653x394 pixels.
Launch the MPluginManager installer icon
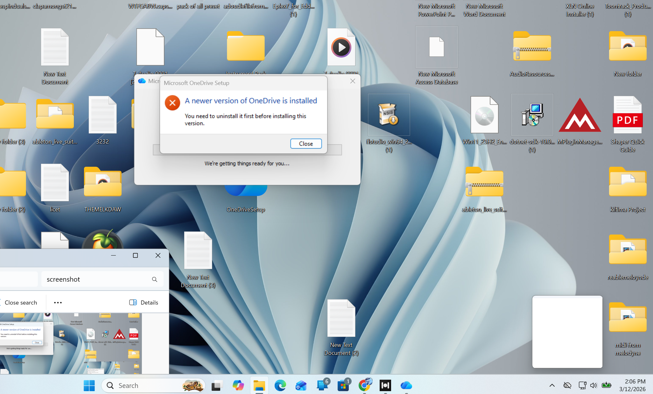tap(579, 115)
